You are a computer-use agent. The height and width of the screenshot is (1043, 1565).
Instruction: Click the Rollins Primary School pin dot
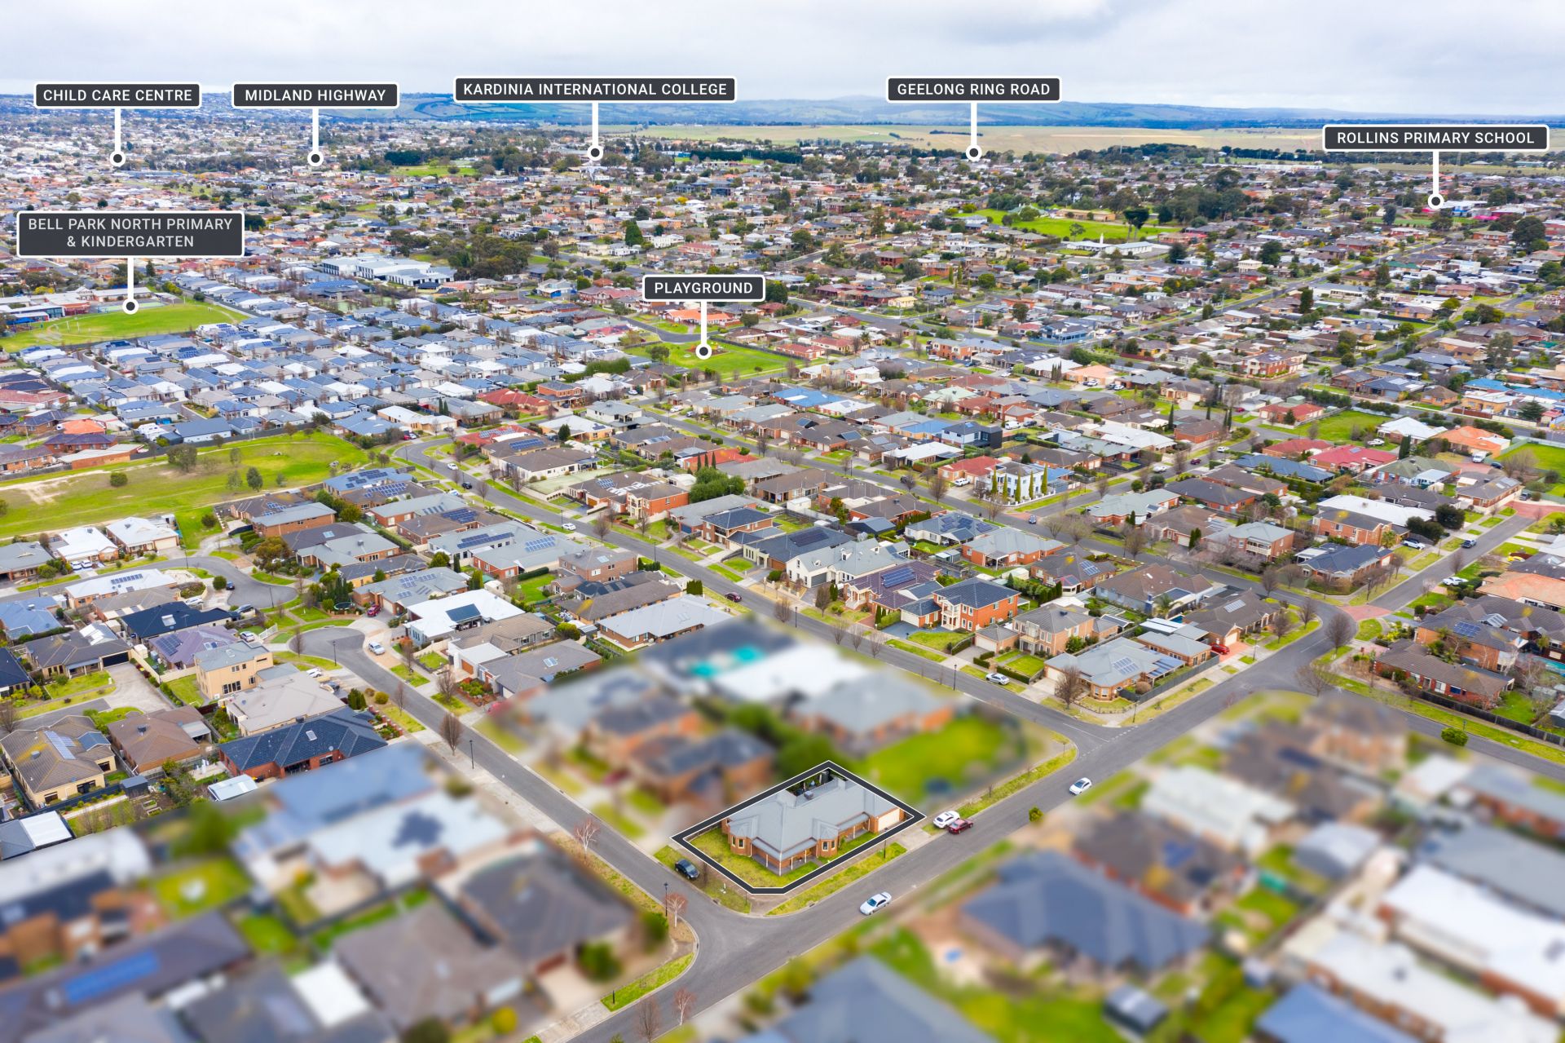[x=1435, y=201]
